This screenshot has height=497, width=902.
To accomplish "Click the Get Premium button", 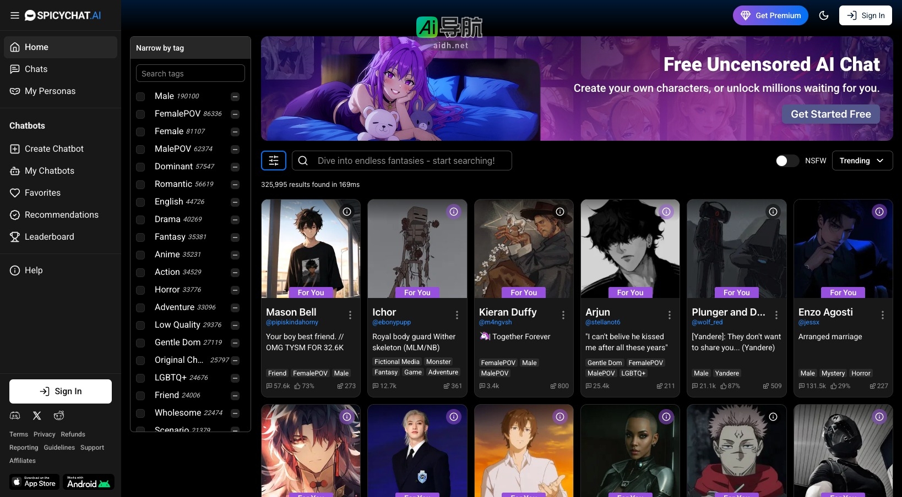I will pos(770,15).
